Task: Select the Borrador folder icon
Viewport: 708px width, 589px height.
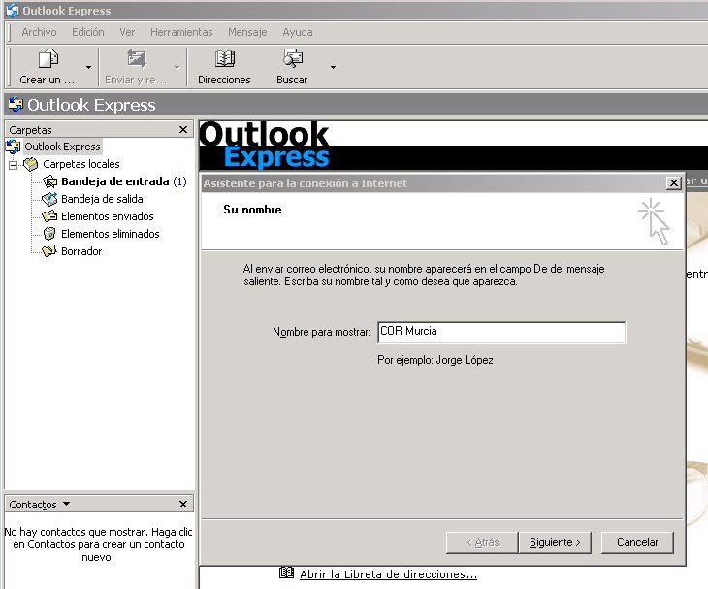Action: coord(49,251)
